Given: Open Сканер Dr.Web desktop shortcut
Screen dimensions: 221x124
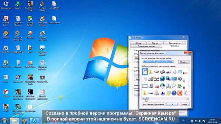Looking at the screenshot, I should click(x=30, y=21).
